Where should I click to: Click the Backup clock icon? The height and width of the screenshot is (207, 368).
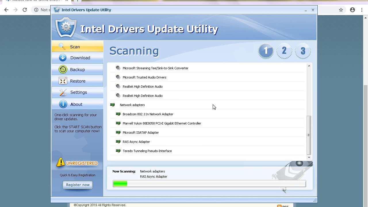click(63, 69)
